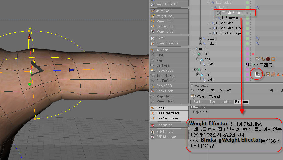This screenshot has height=160, width=283.
Task: Choose the Mirror Tool
Action: pyautogui.click(x=169, y=21)
